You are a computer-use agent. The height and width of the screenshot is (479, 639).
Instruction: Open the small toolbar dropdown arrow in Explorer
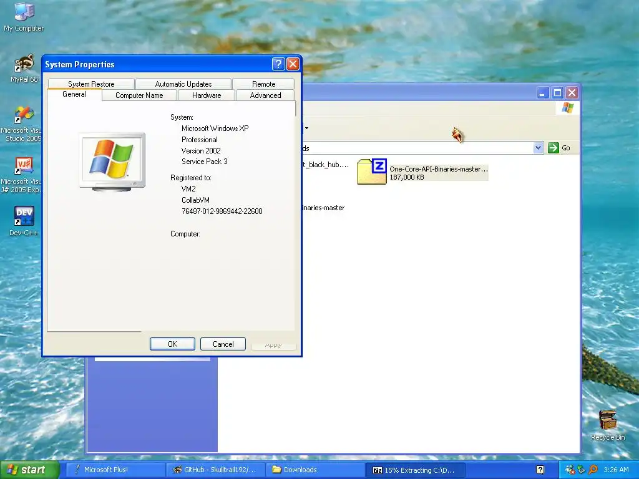(x=306, y=128)
